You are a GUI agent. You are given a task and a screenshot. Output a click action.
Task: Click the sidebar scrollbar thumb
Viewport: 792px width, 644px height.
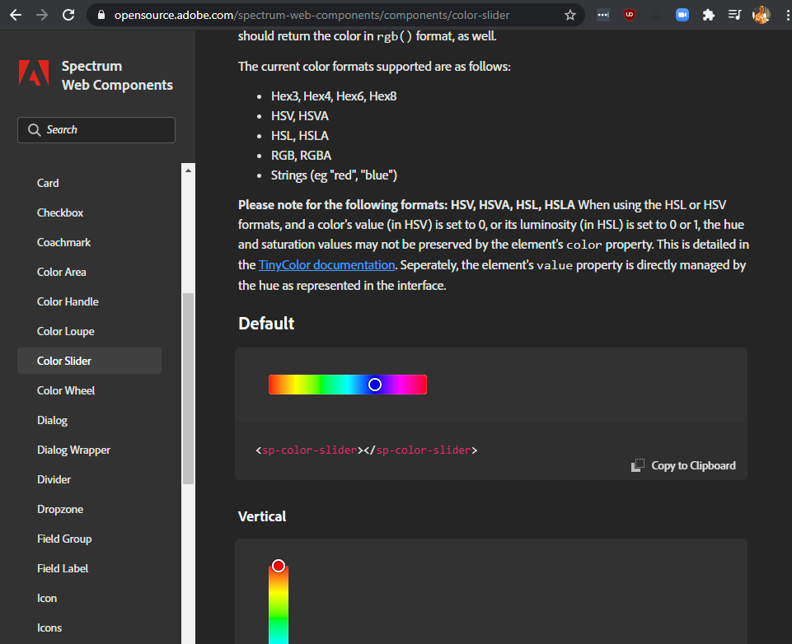[188, 389]
